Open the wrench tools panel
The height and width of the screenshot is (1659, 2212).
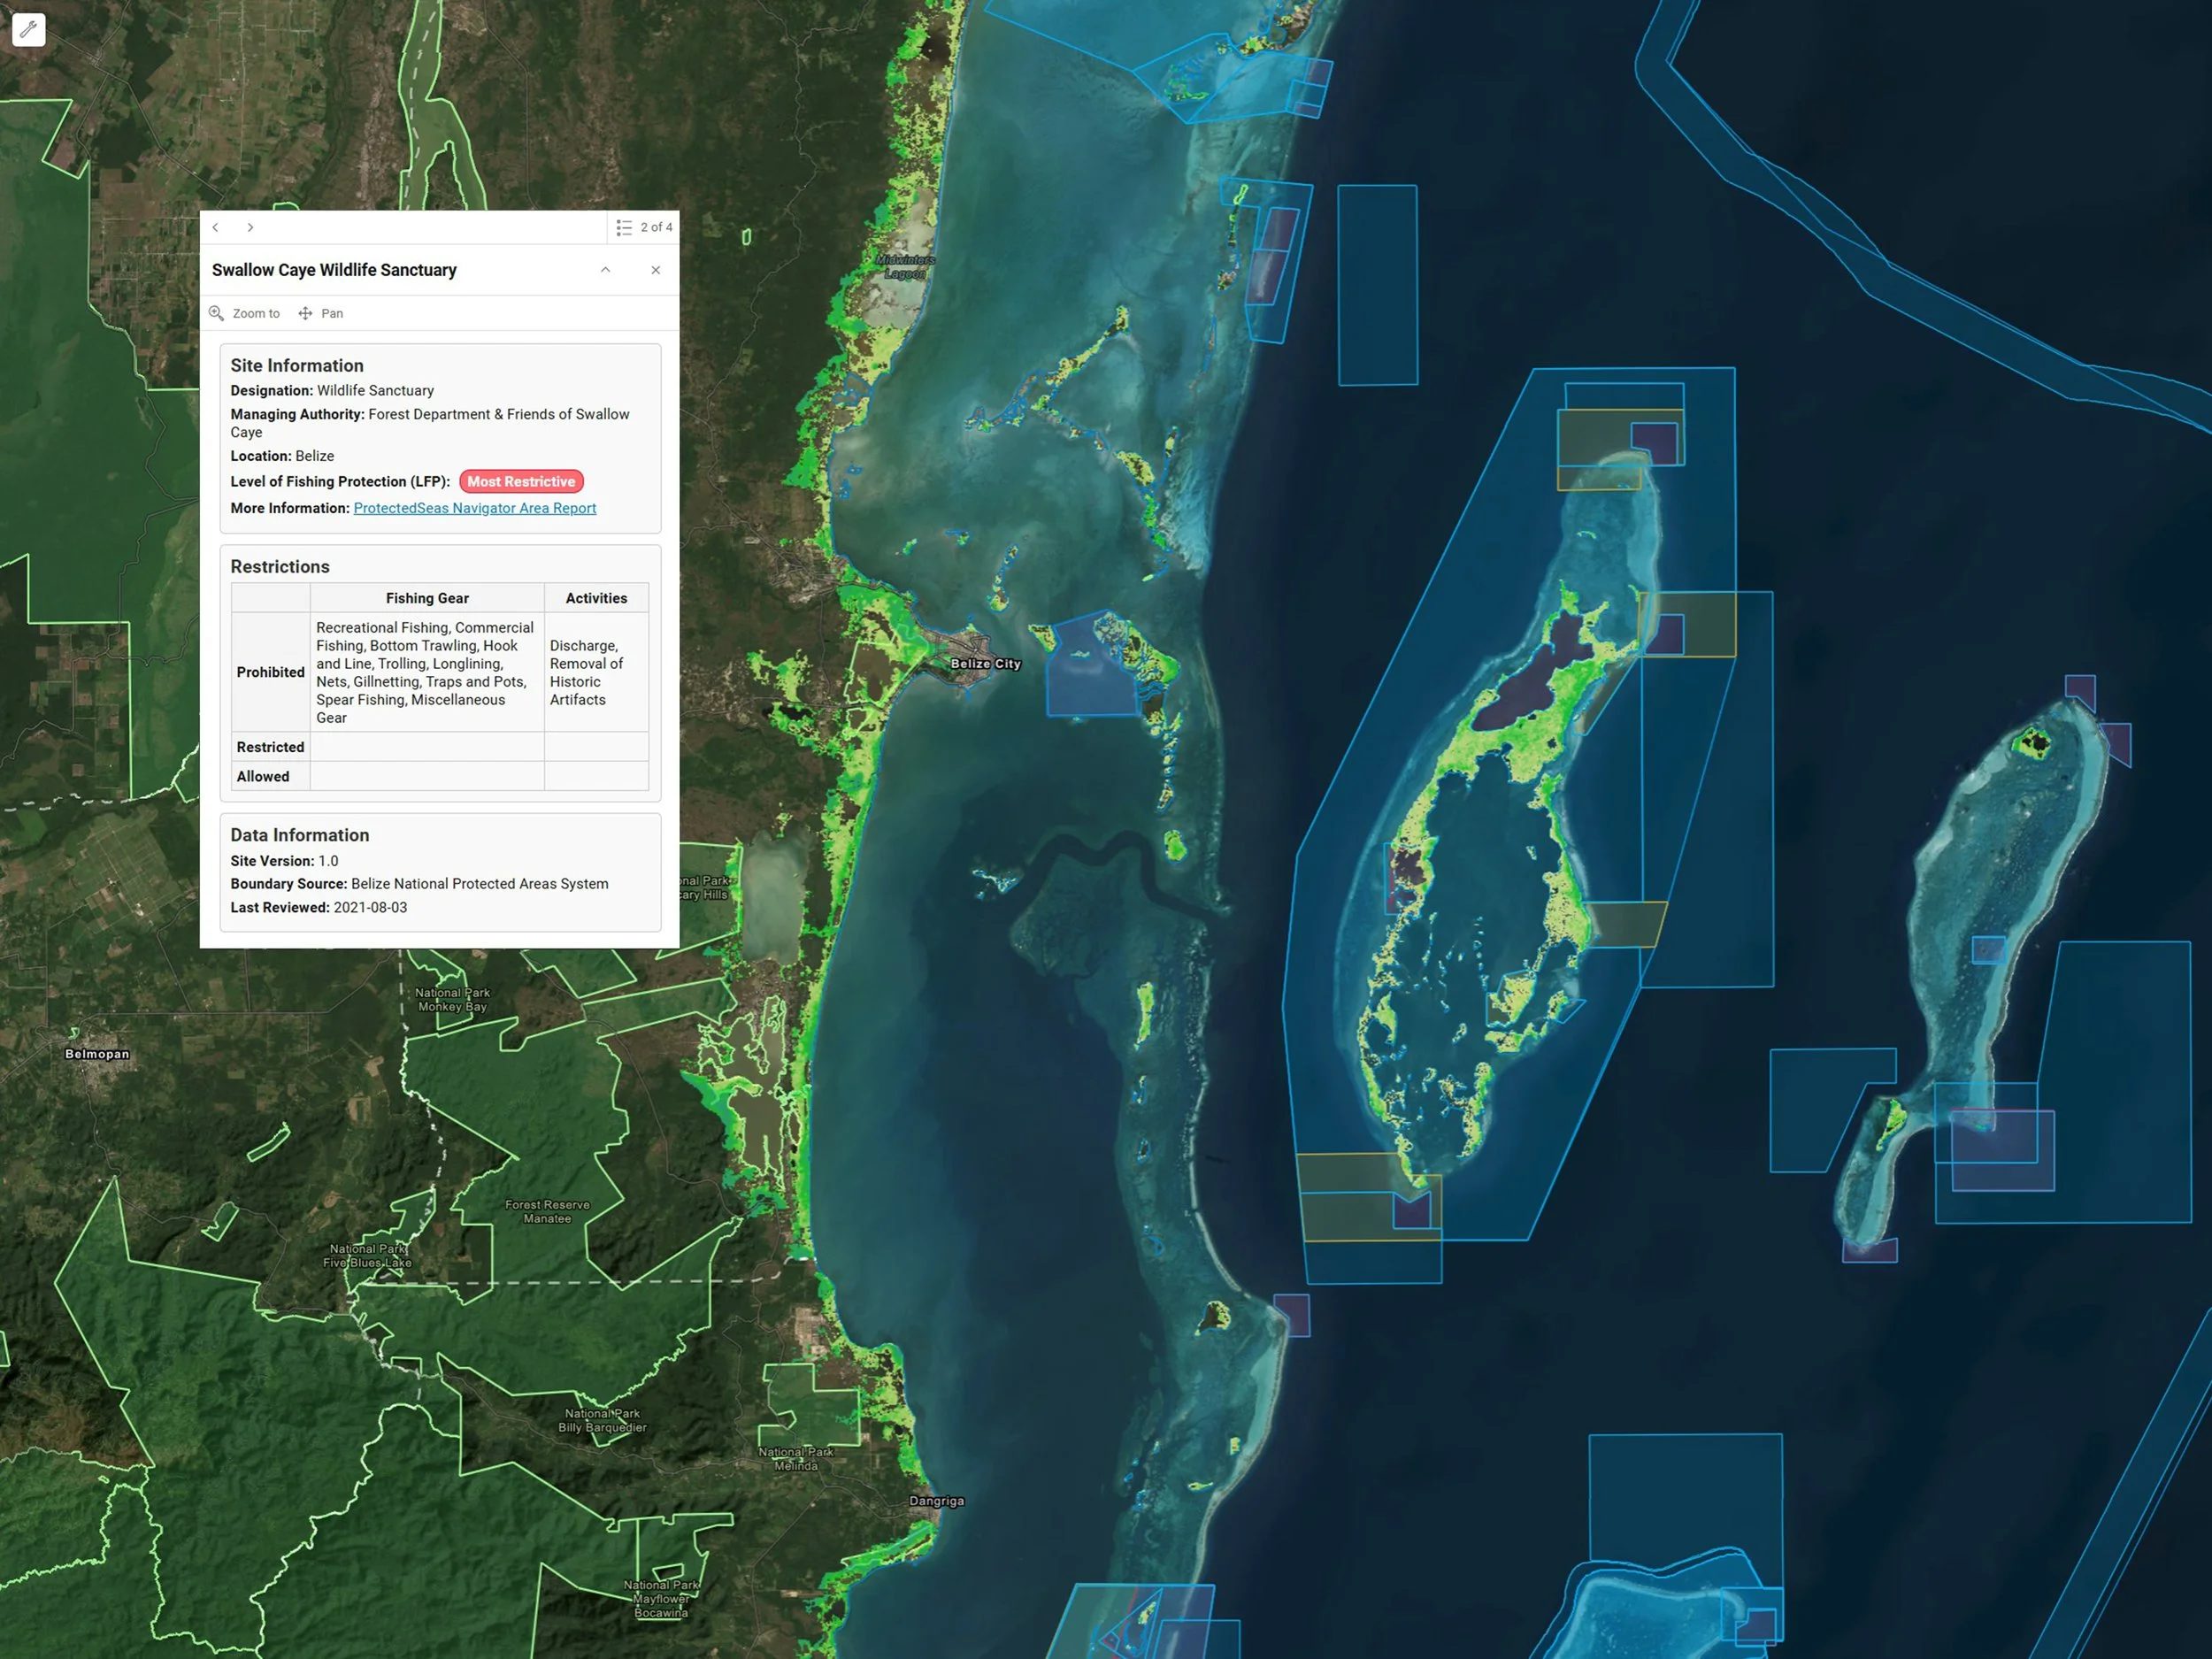(29, 29)
